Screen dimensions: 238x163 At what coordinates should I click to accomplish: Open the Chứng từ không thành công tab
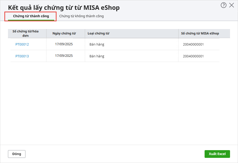[x=81, y=16]
